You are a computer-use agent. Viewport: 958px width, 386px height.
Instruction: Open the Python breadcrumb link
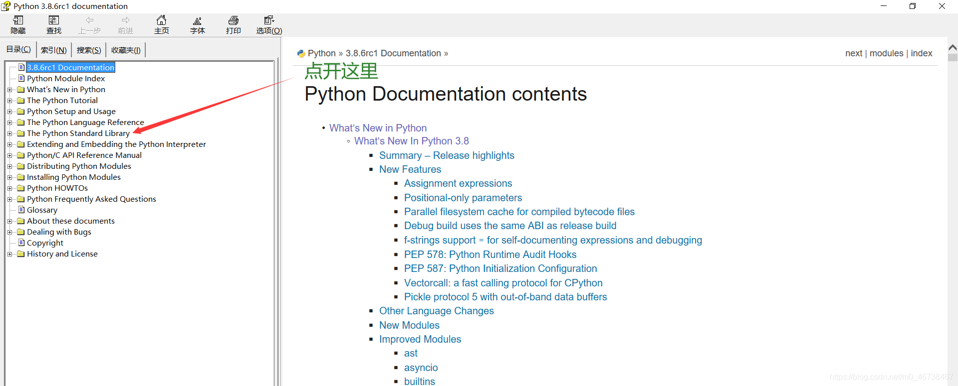click(322, 53)
